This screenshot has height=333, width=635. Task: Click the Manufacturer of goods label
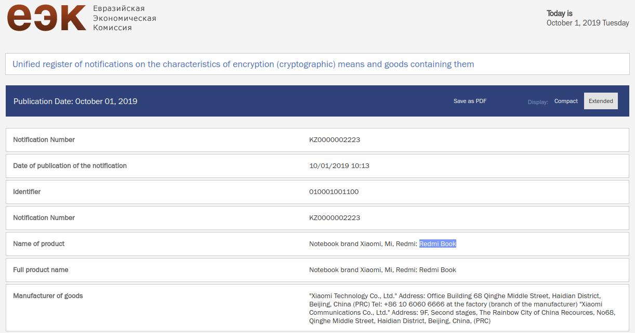(x=48, y=296)
